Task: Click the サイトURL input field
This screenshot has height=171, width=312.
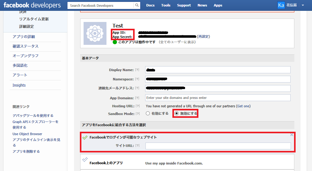Action: [x=218, y=146]
